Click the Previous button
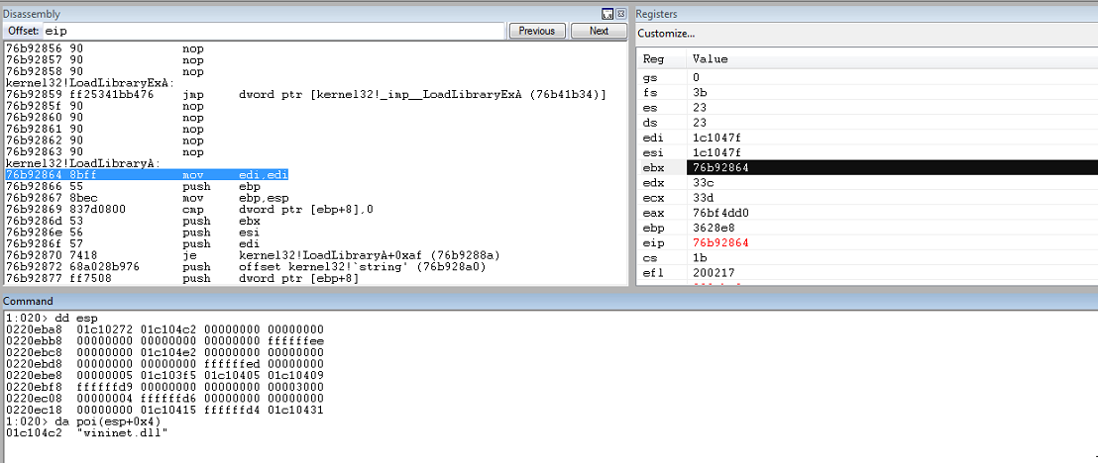Screen dimensions: 1098x465 (537, 31)
